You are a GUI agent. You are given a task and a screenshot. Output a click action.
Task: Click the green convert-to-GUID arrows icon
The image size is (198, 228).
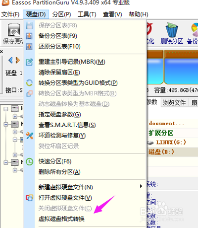[29, 83]
